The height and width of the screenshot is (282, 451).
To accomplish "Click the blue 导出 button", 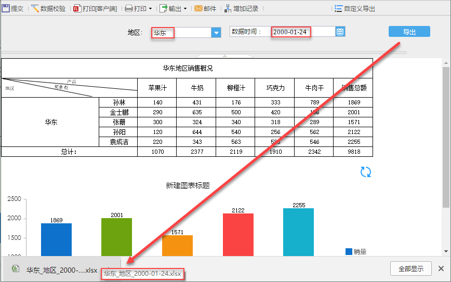I will 409,32.
